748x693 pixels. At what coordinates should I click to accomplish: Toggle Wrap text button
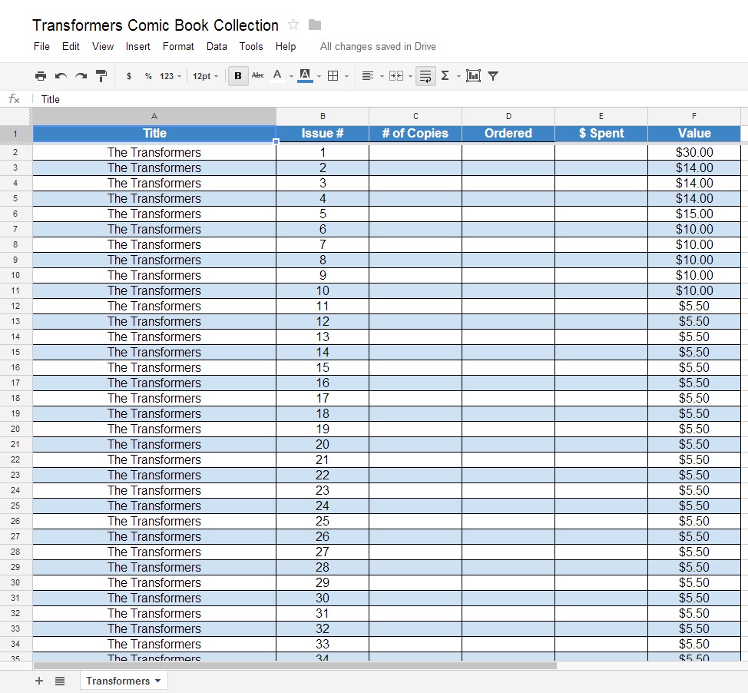click(425, 76)
